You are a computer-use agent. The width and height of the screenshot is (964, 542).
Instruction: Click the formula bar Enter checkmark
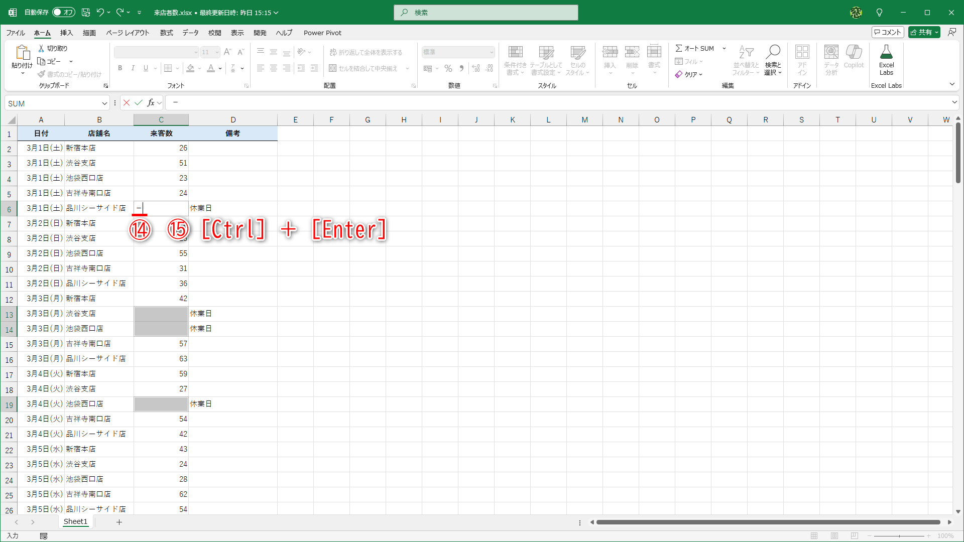tap(139, 103)
